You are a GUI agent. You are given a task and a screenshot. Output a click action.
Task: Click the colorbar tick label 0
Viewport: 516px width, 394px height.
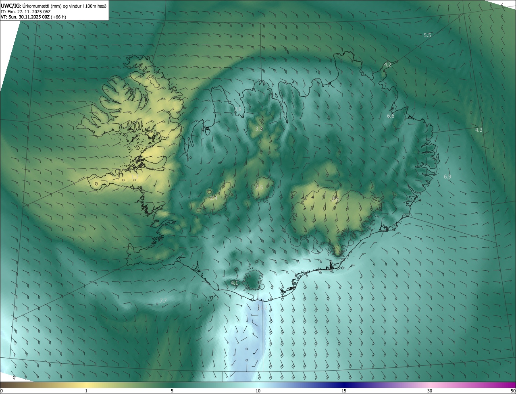2,391
